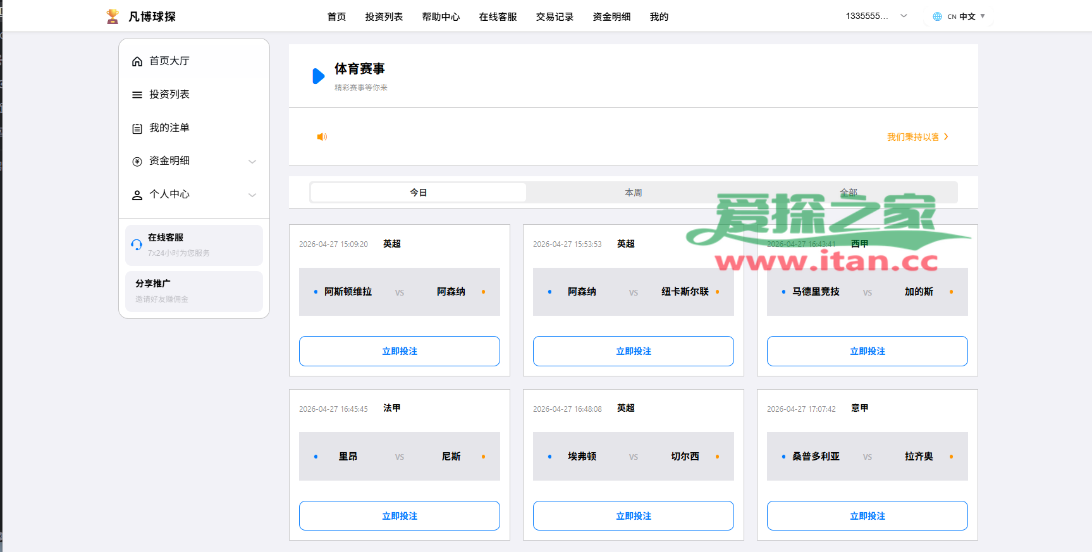The image size is (1092, 552).
Task: Select the investment list hamburger icon
Action: 137,95
